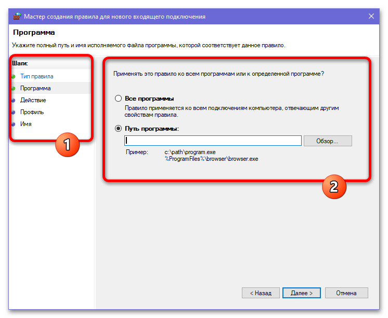The width and height of the screenshot is (388, 318).
Task: Go back with the '< Назад' button
Action: (x=261, y=293)
